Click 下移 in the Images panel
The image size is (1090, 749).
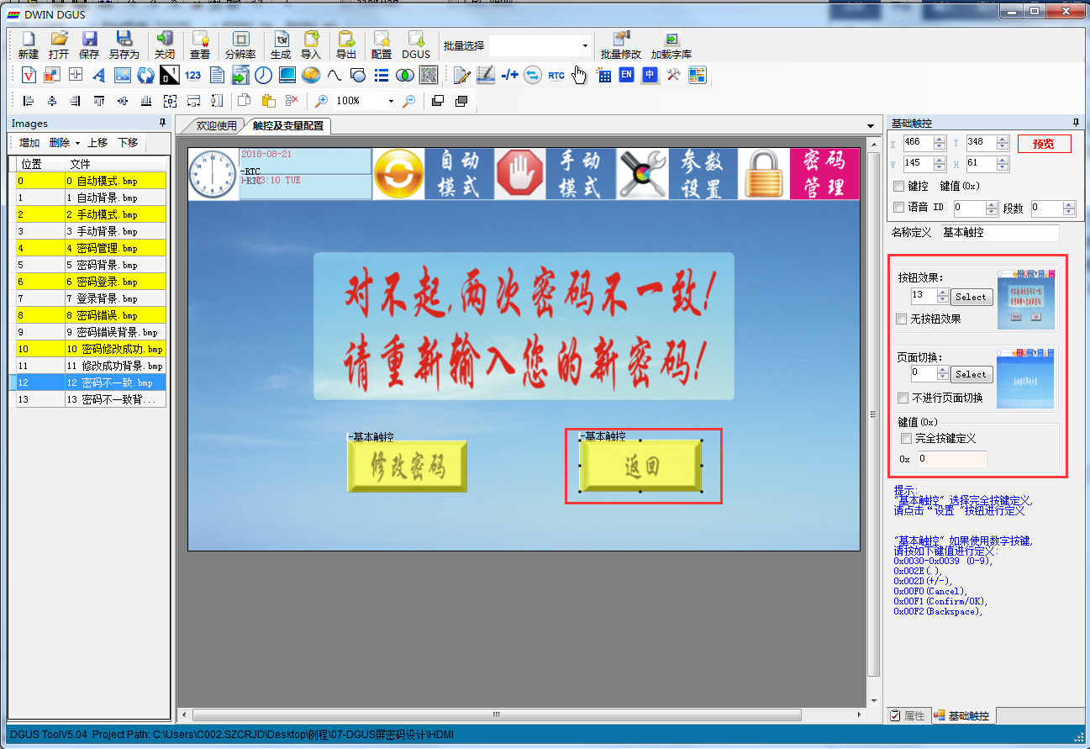(x=128, y=143)
